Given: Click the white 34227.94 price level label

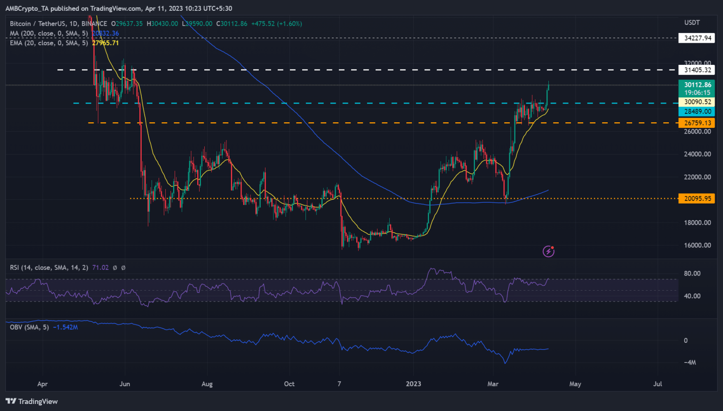Looking at the screenshot, I should pyautogui.click(x=697, y=38).
